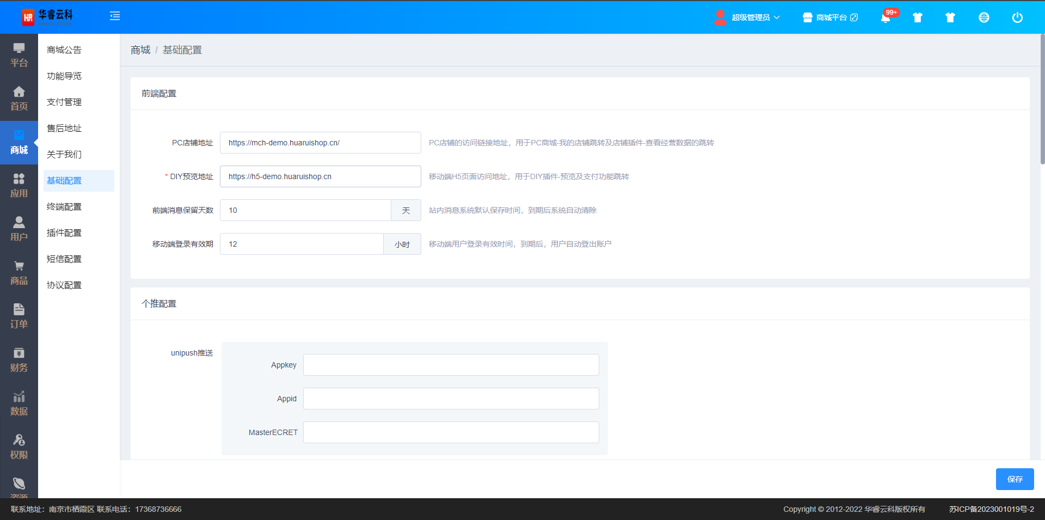The height and width of the screenshot is (520, 1045).
Task: Open the 财务 finance section
Action: point(19,360)
